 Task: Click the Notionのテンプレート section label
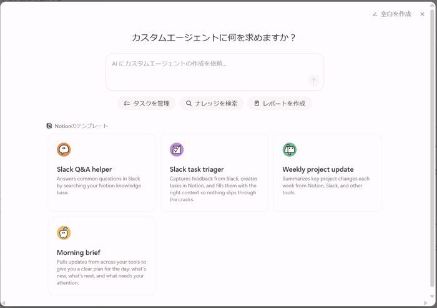coord(81,126)
